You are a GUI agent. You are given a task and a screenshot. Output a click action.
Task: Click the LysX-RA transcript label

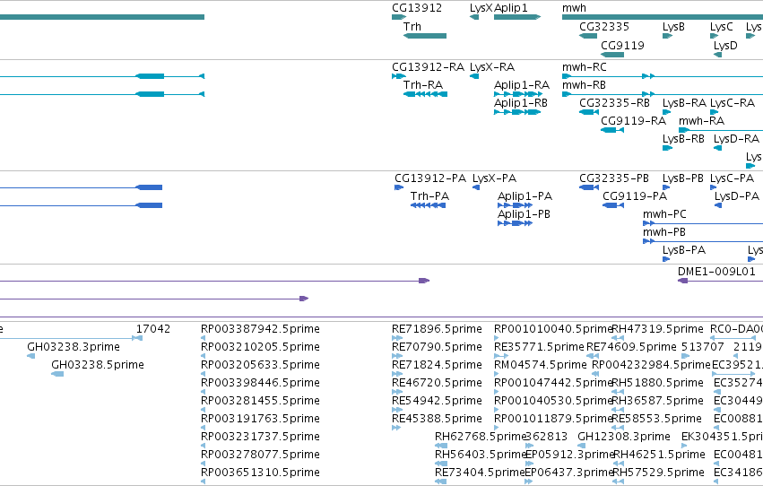tap(492, 67)
